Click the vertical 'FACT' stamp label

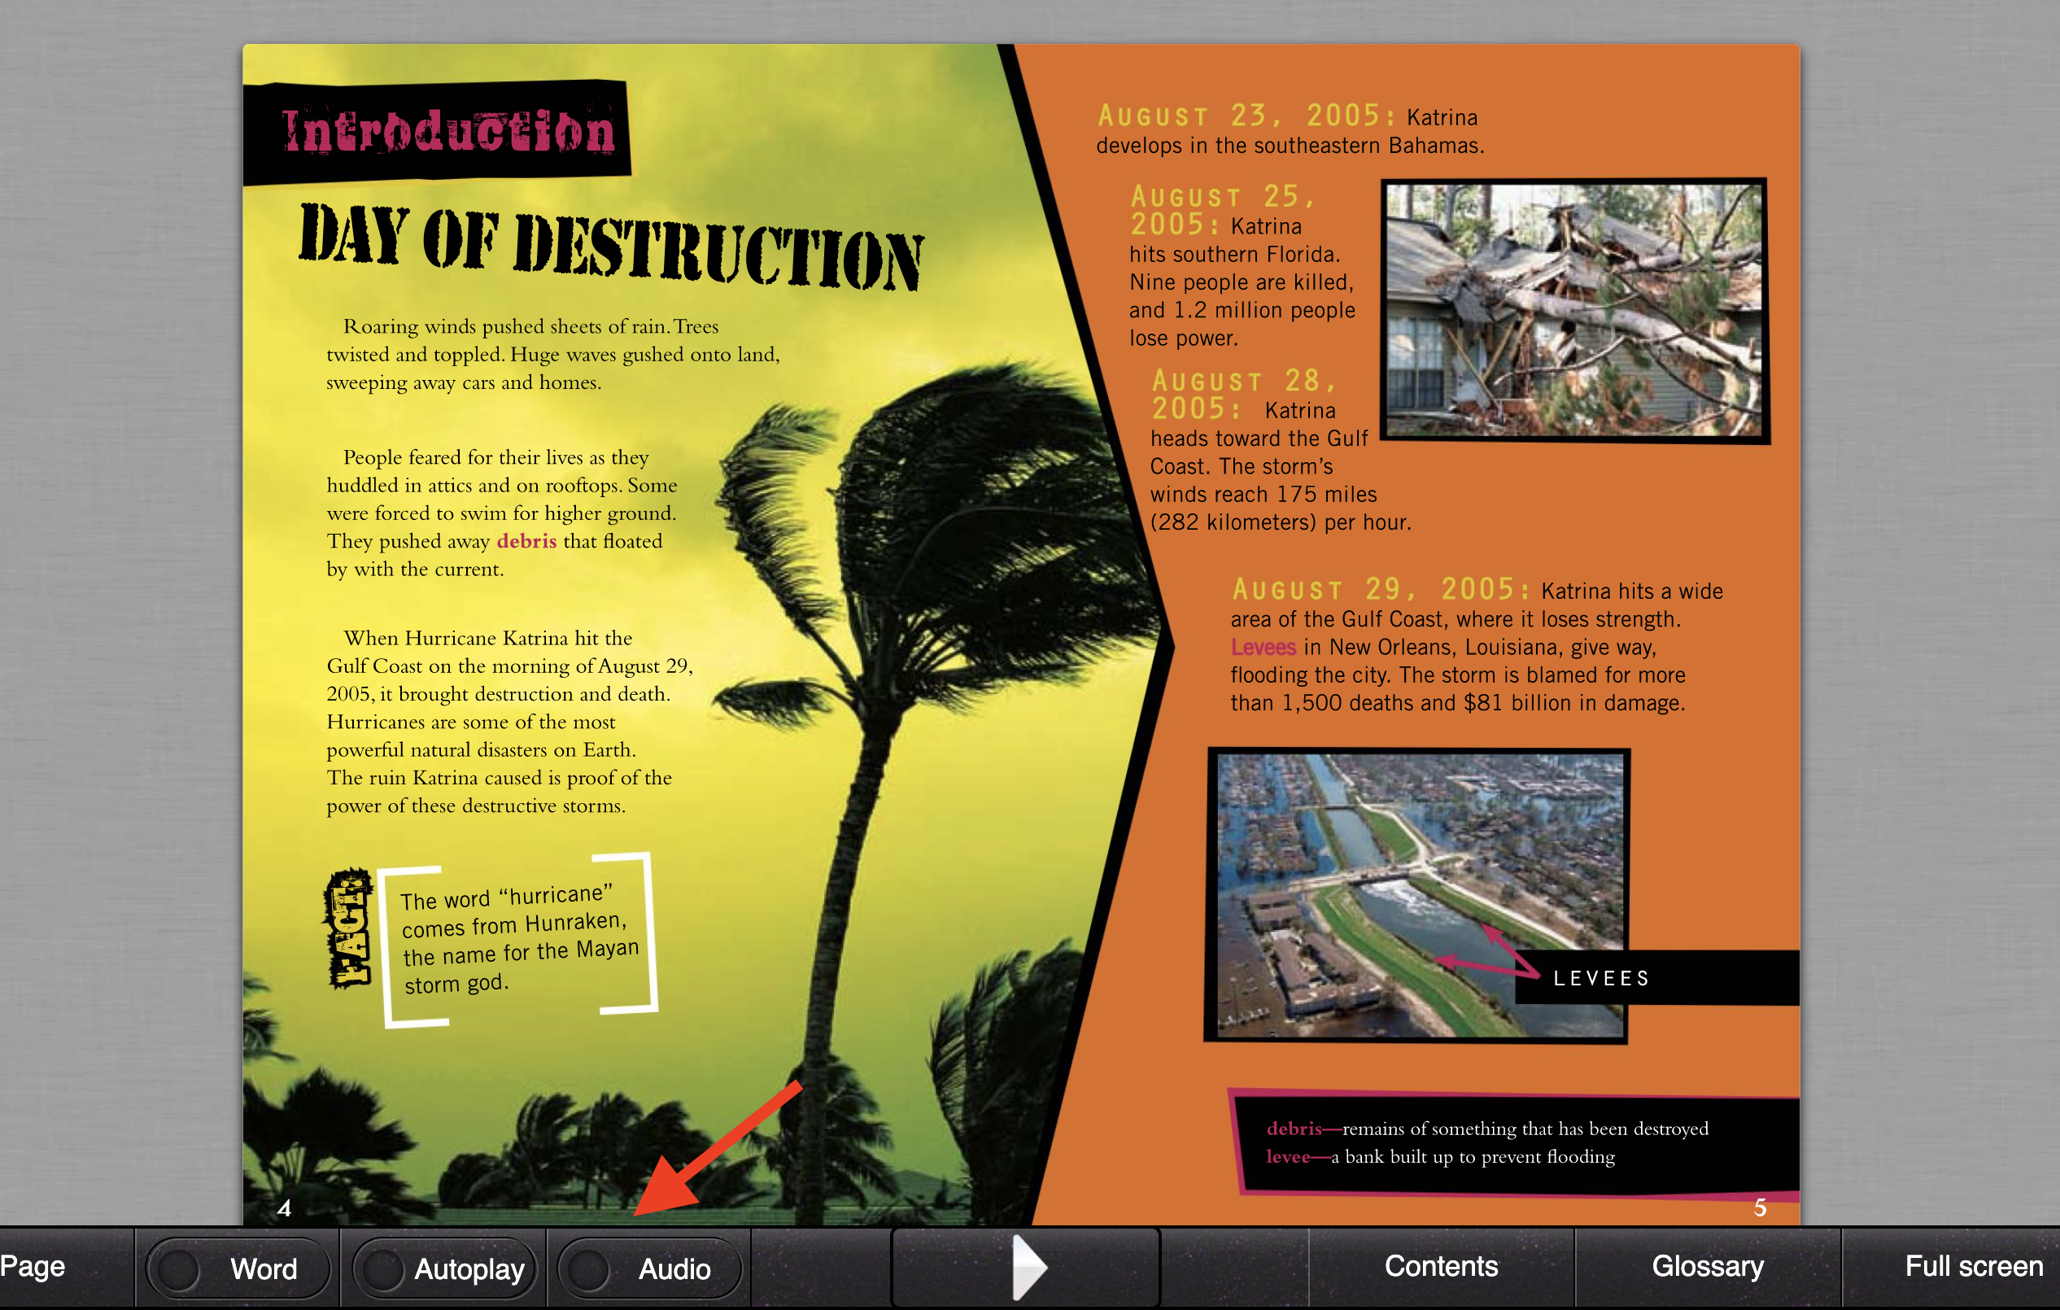pos(349,930)
